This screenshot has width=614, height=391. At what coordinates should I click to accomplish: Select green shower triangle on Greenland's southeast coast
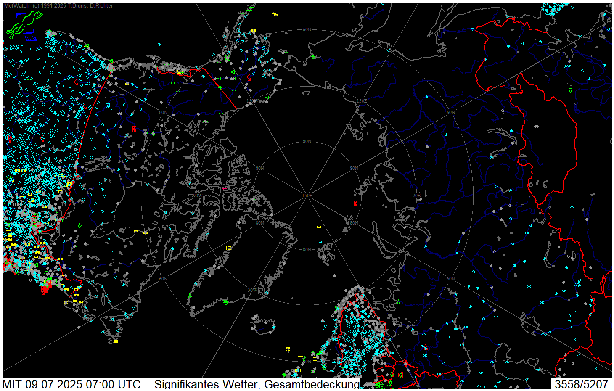226,302
